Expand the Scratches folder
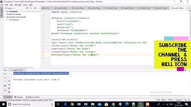The image size is (191, 107). (7, 20)
